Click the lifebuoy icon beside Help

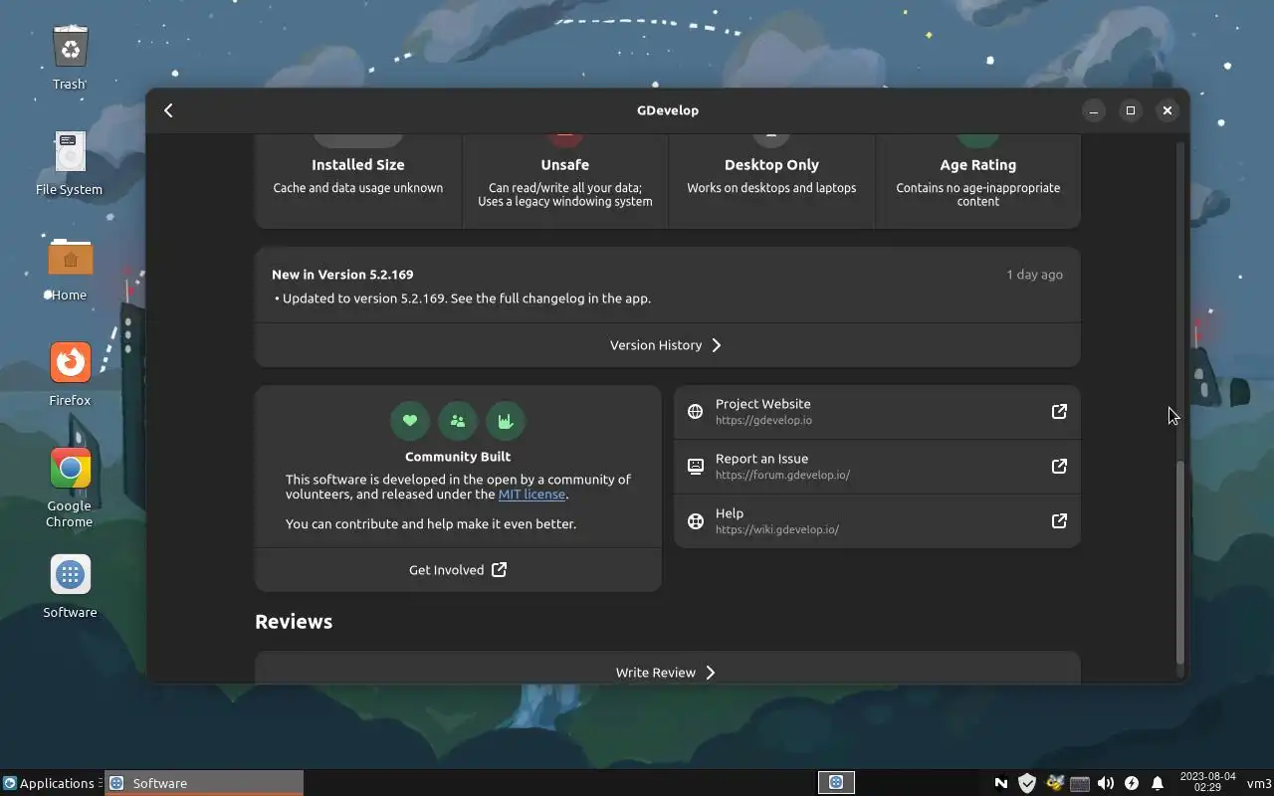(696, 521)
